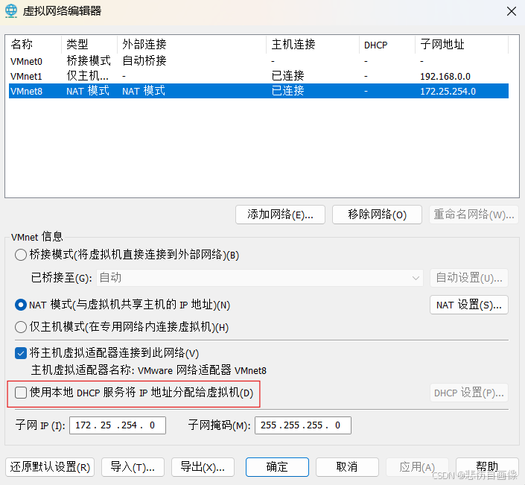Click the 主机连接 column header
The image size is (525, 485).
pyautogui.click(x=313, y=44)
